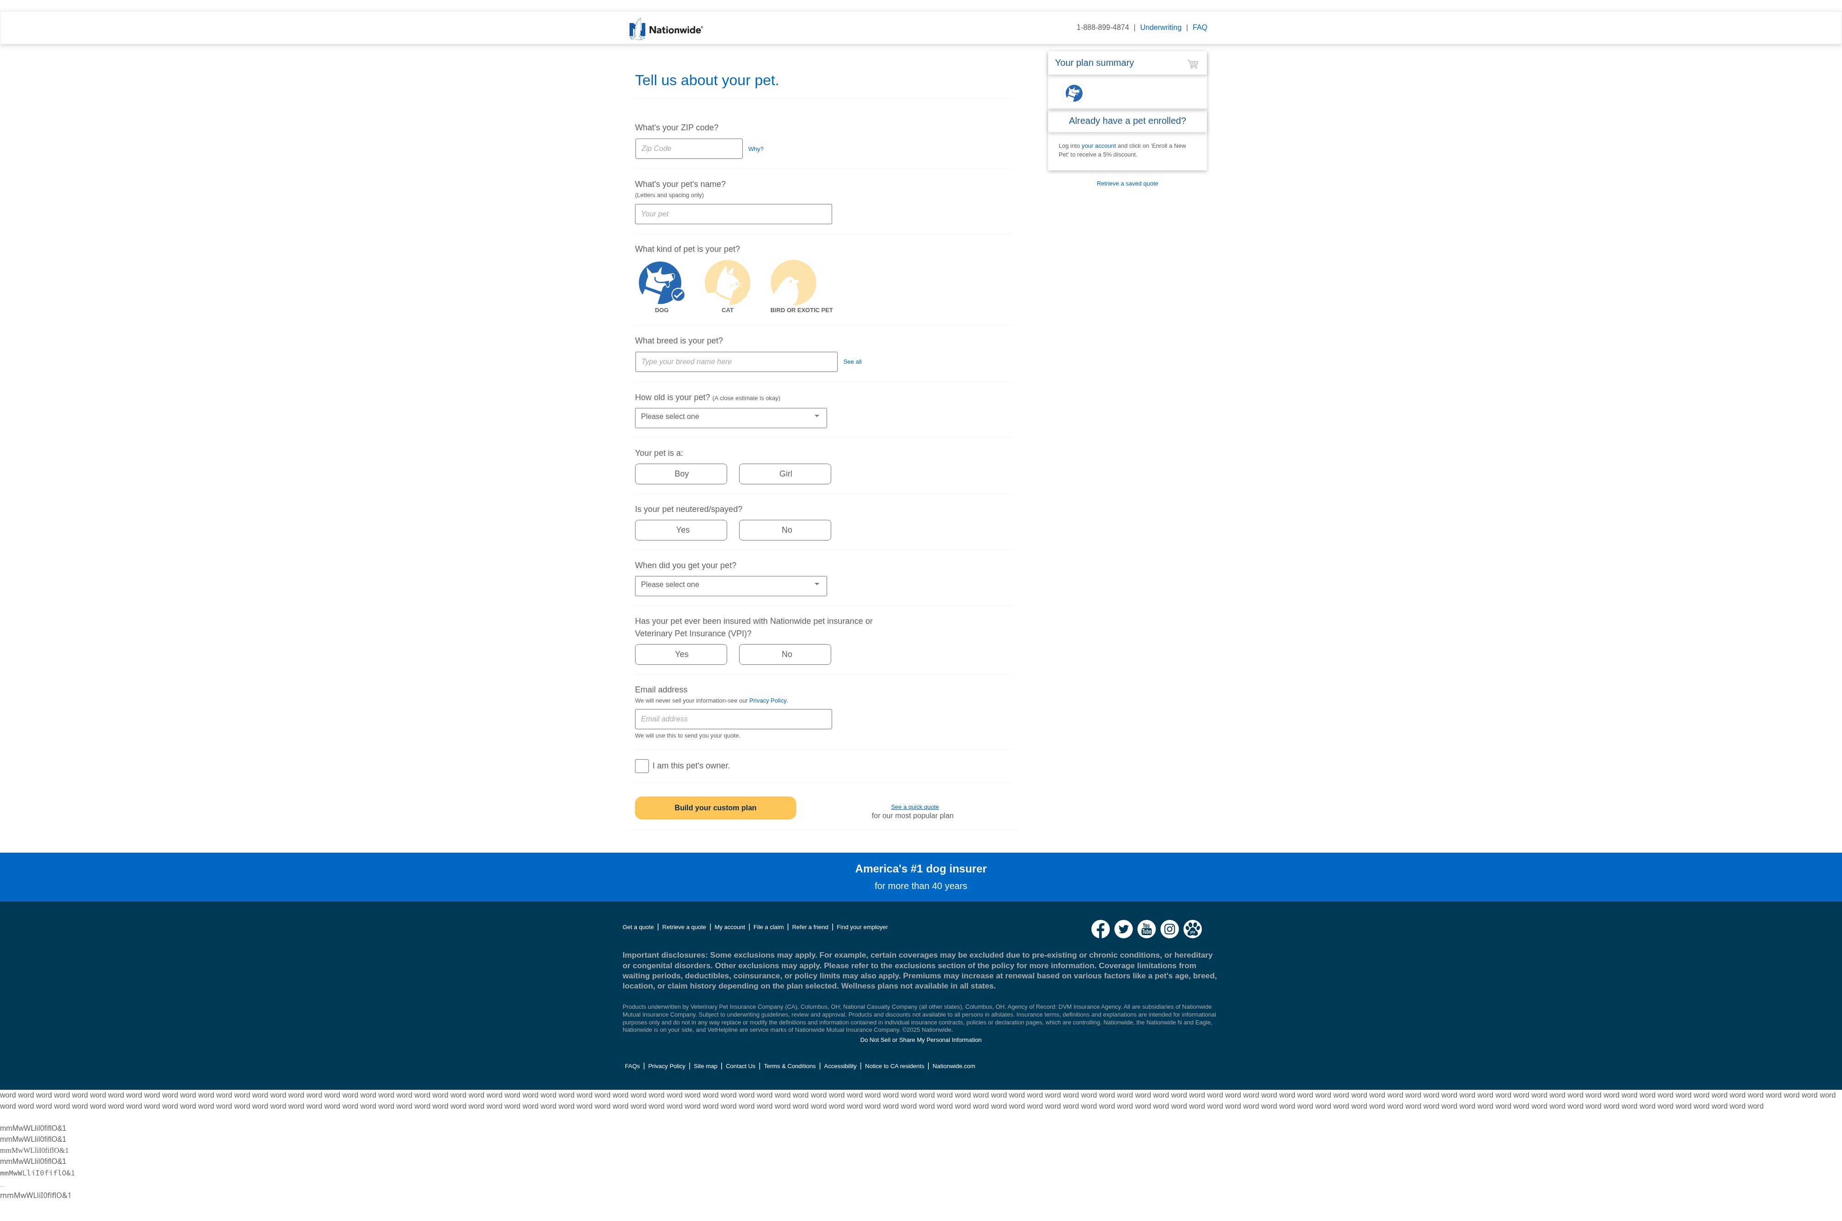
Task: Open Refer a friend footer link
Action: point(810,927)
